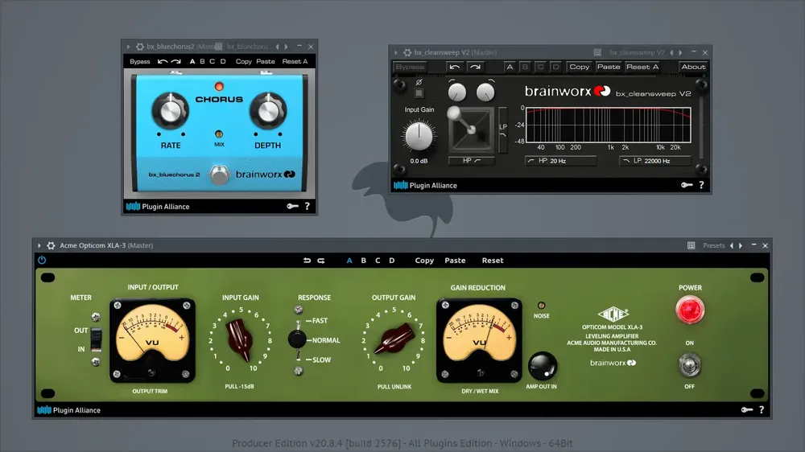
Task: Click the small MIX knob on chorus pedal
Action: click(219, 134)
